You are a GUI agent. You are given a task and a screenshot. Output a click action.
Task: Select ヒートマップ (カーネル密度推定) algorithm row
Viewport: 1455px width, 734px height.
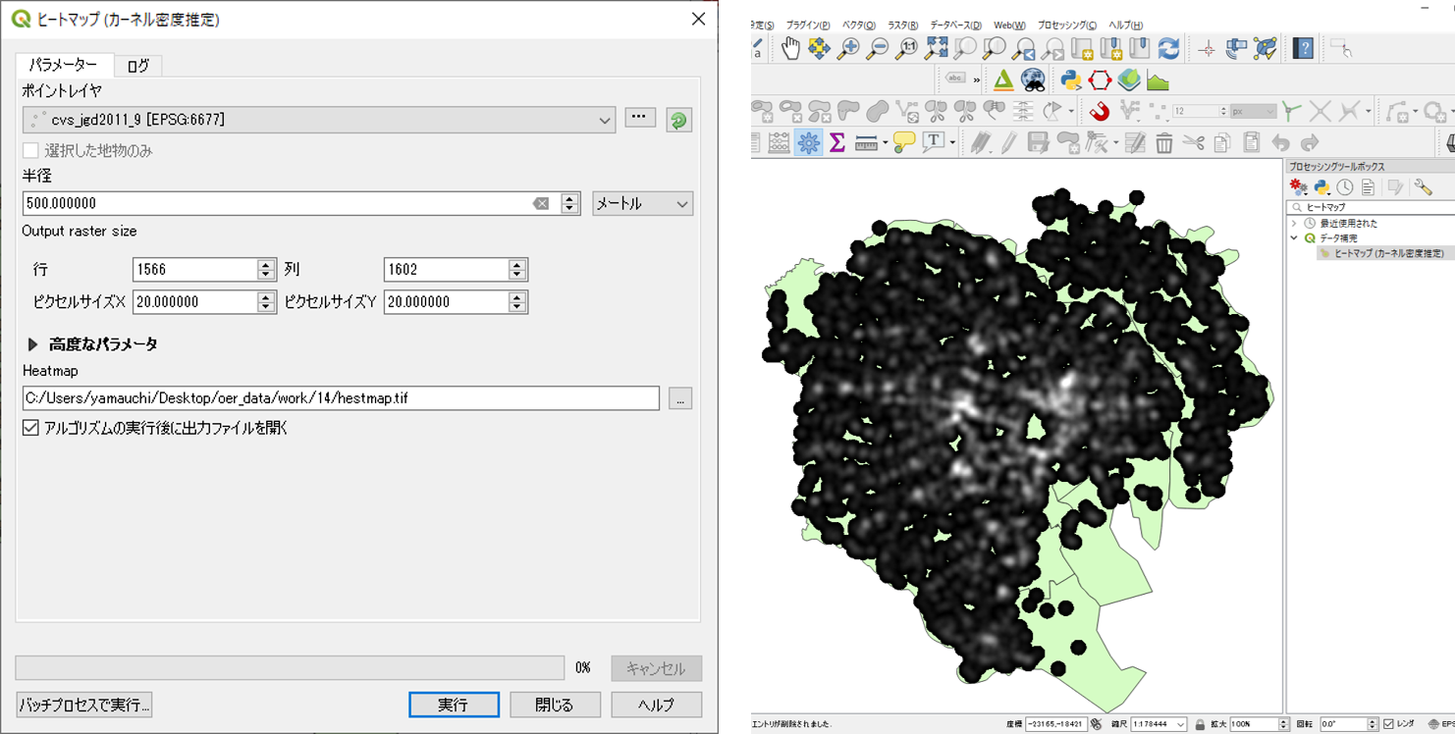coord(1388,253)
